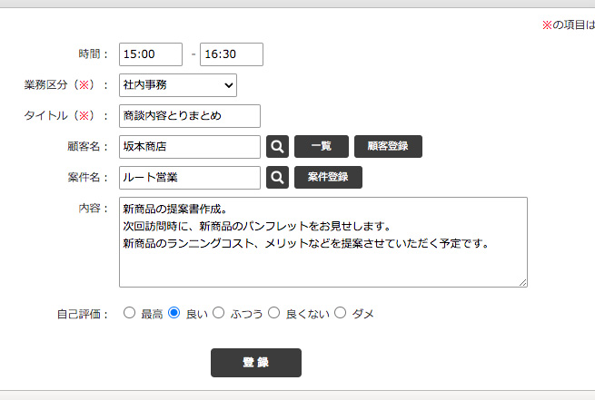This screenshot has height=400, width=595.
Task: Click the 顧客名 field 坂本商店
Action: [190, 147]
